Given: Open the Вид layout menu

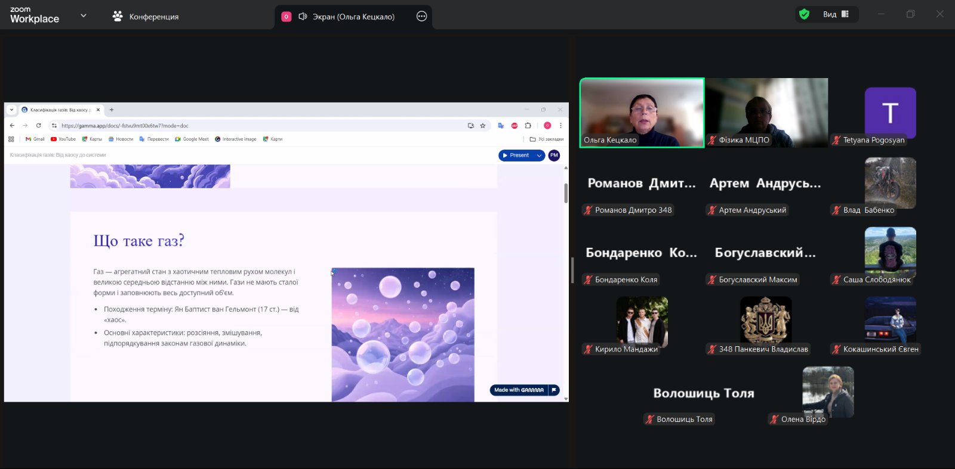Looking at the screenshot, I should 836,14.
